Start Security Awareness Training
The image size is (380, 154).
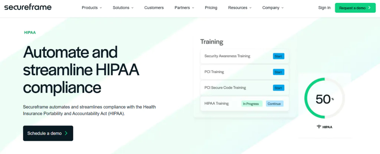[x=278, y=56]
